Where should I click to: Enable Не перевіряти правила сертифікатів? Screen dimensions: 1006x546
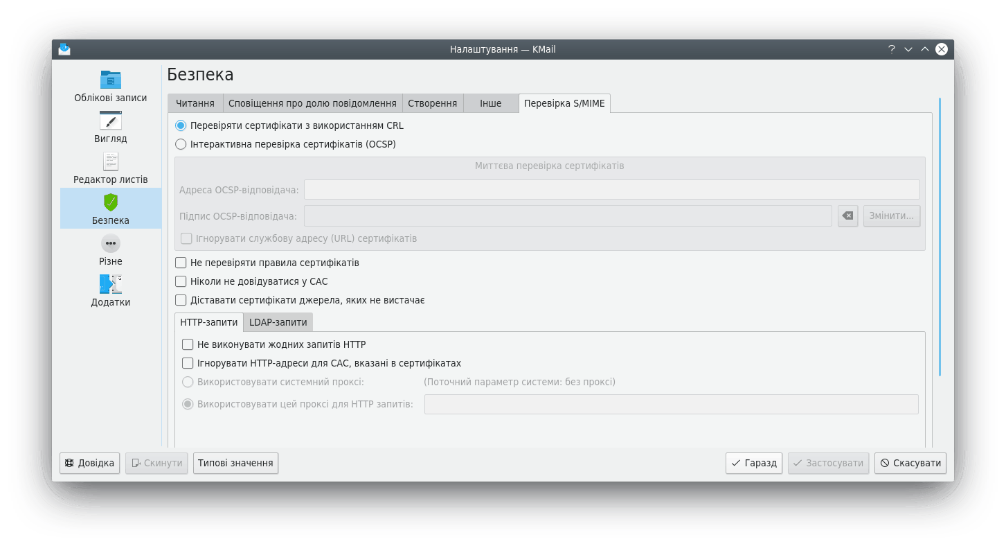pyautogui.click(x=181, y=263)
